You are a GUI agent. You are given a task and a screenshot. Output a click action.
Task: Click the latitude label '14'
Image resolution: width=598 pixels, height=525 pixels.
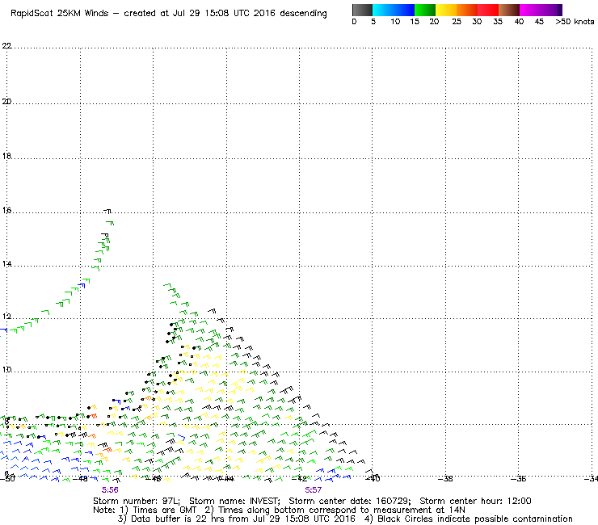6,264
